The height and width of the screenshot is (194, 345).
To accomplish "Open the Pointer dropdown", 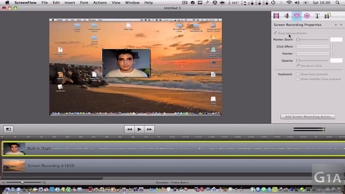I will pyautogui.click(x=314, y=53).
